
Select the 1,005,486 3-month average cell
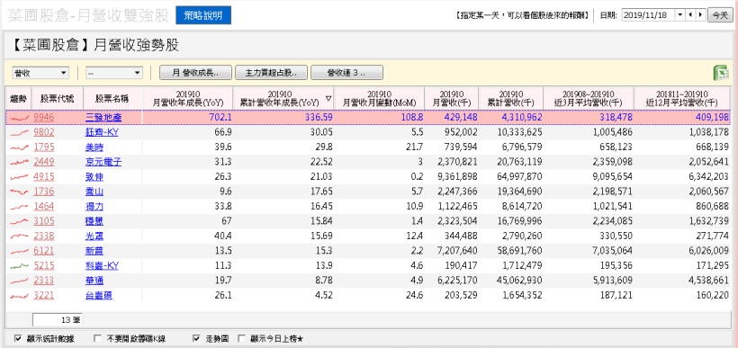pyautogui.click(x=589, y=132)
